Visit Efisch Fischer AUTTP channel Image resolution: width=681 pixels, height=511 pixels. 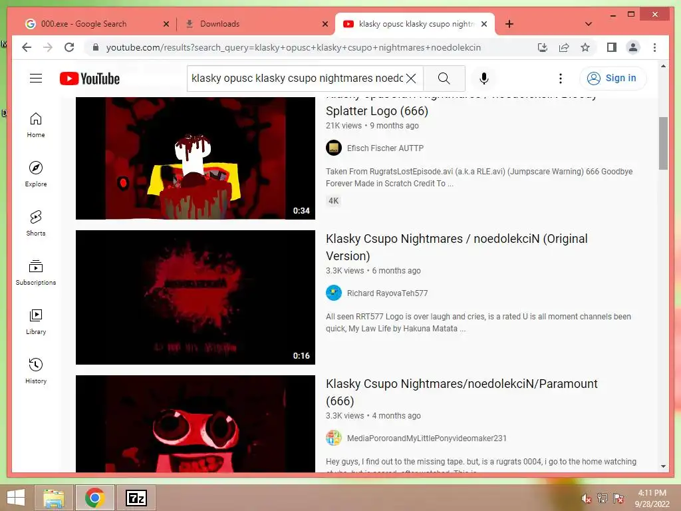pos(385,148)
